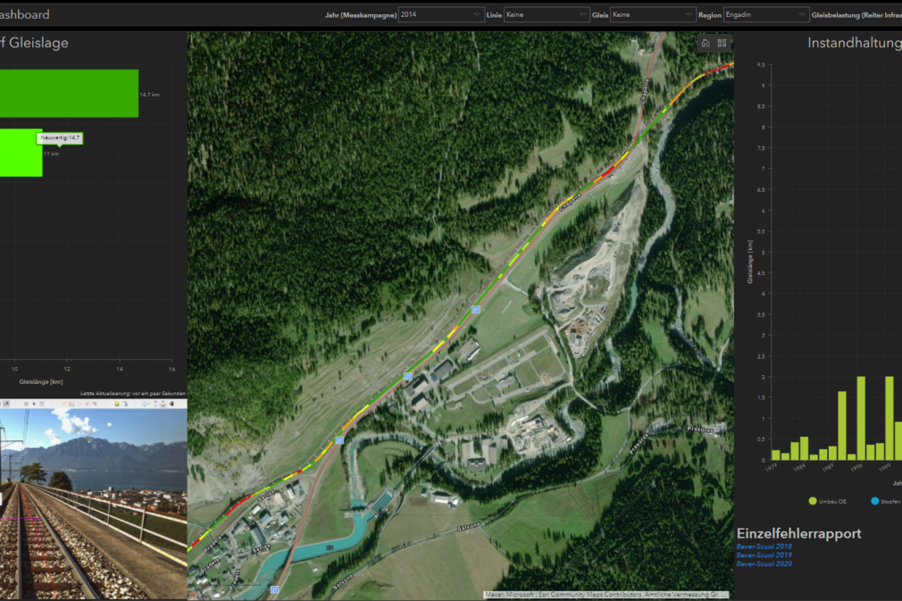Expand the Linie dropdown
This screenshot has width=902, height=601.
(547, 15)
